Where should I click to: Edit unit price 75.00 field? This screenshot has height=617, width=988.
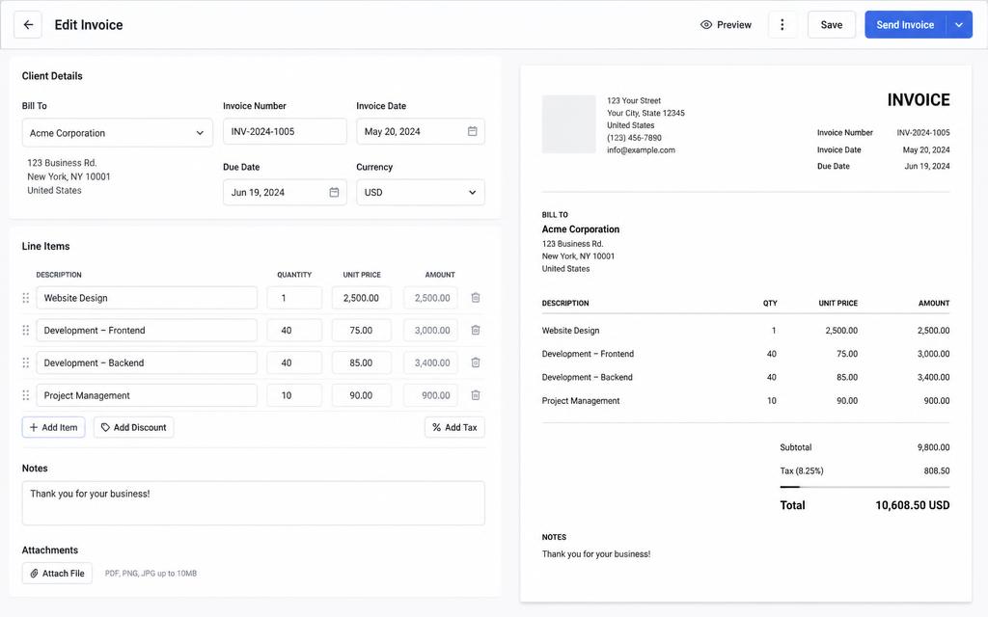pos(362,330)
